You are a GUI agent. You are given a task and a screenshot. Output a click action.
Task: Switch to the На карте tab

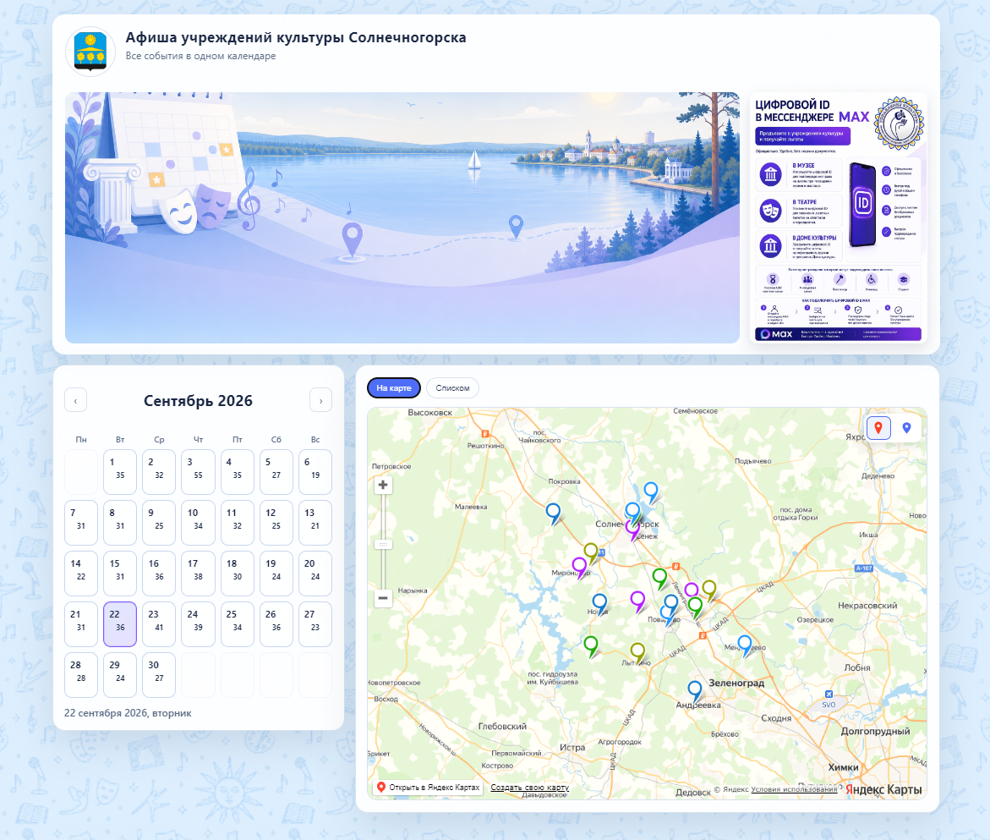click(394, 387)
